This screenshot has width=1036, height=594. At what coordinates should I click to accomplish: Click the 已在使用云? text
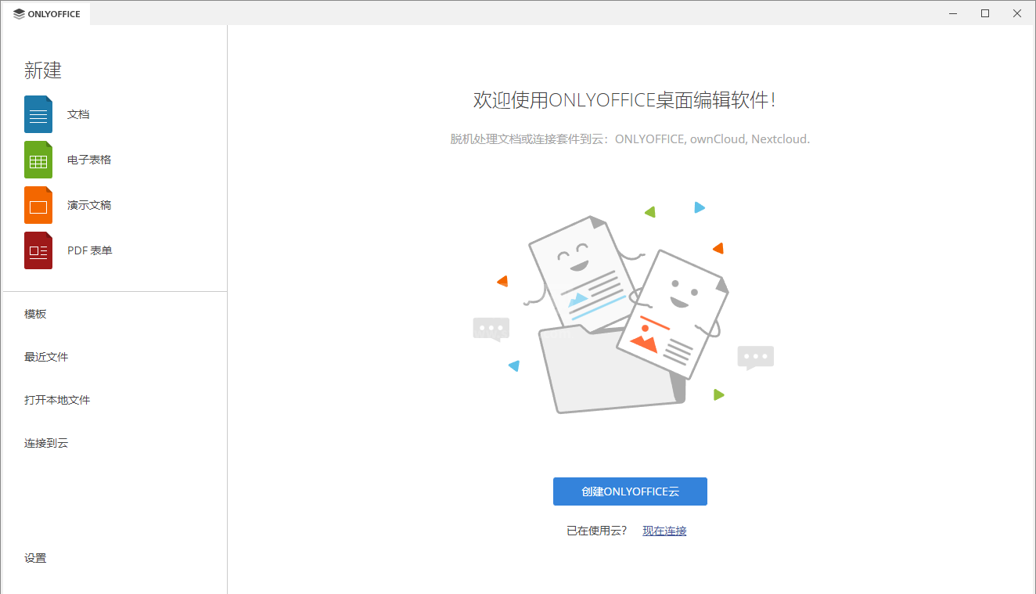point(597,531)
